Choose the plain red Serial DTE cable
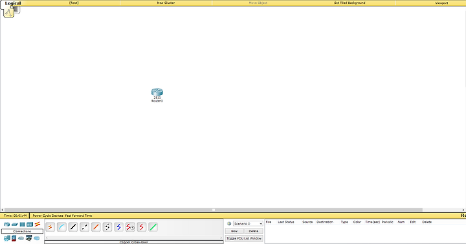Viewport: 466px width, 244px height. point(142,227)
